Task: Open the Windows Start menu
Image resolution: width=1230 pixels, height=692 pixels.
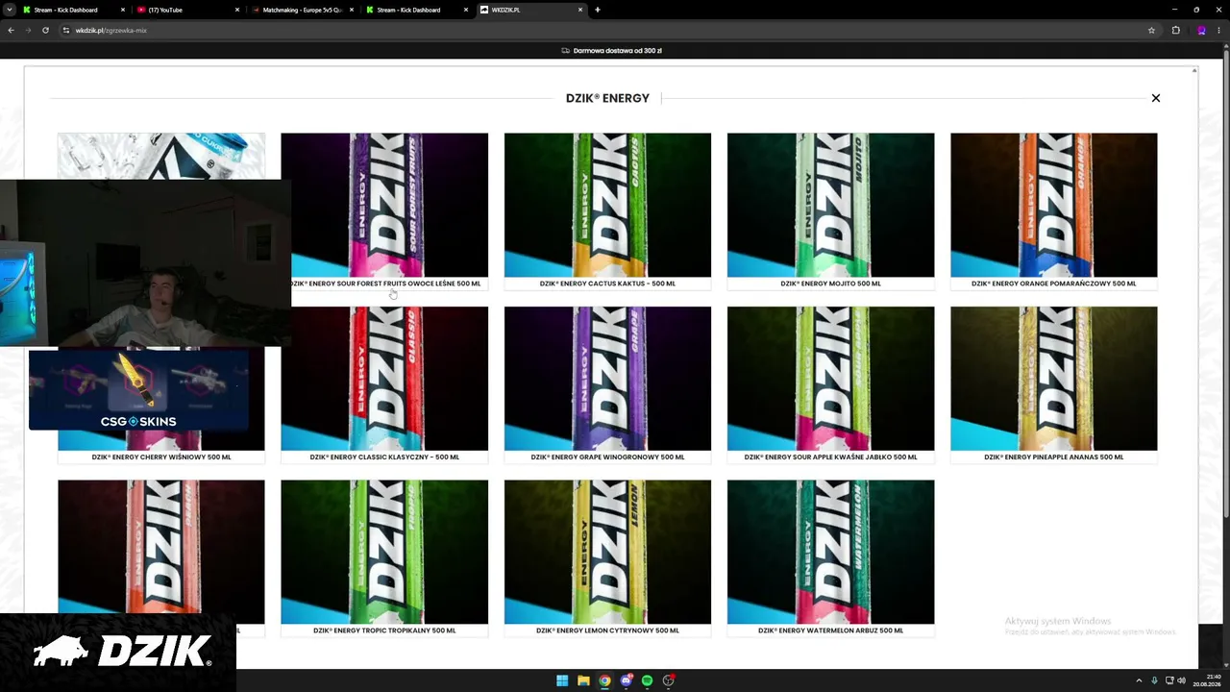Action: [562, 680]
